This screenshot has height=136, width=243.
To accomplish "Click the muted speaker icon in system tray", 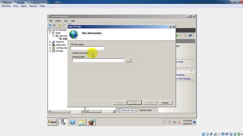I will coord(179,122).
